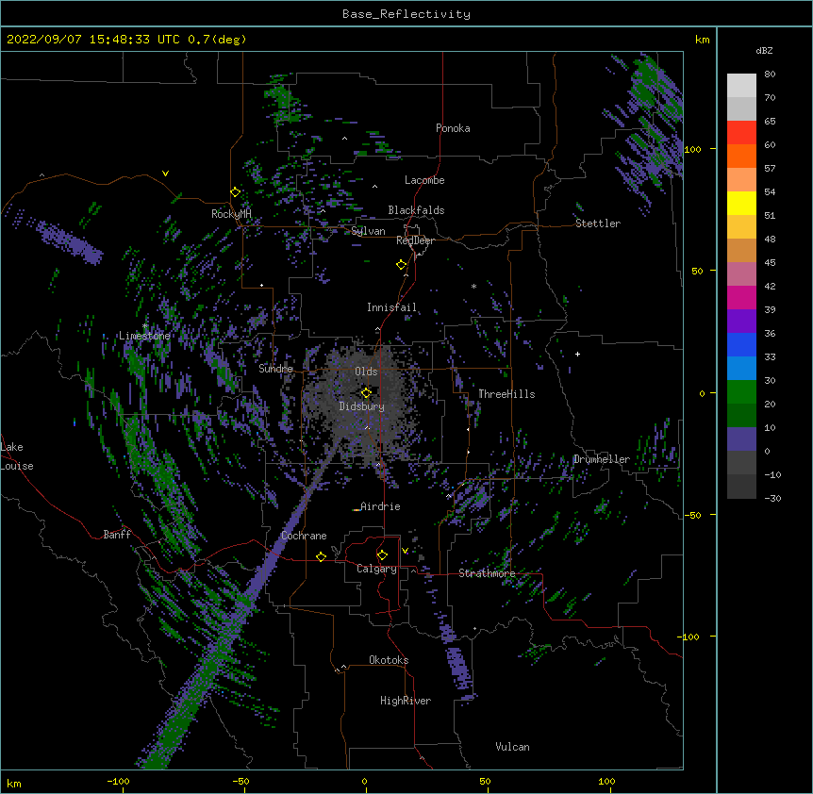Select the Innisfail label
Screen dimensions: 813x794
click(x=391, y=307)
